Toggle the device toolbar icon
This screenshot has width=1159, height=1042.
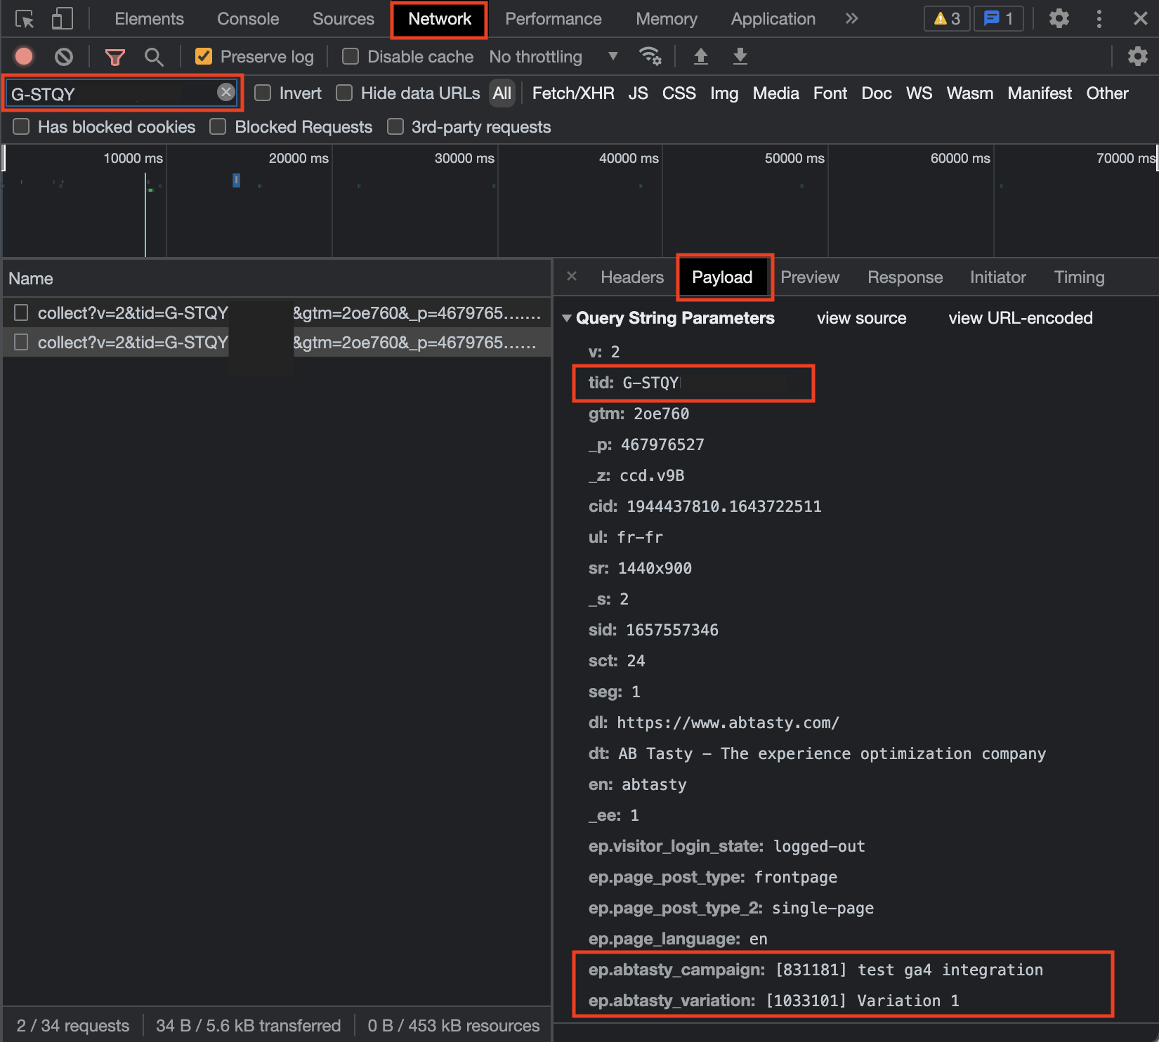tap(62, 19)
